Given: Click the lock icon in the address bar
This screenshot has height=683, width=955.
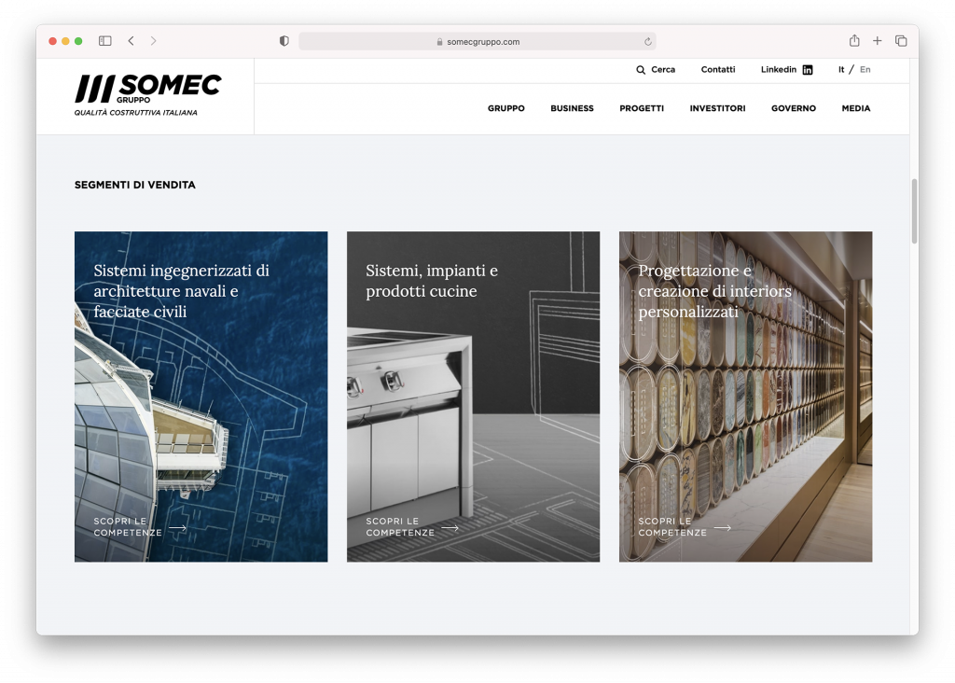Looking at the screenshot, I should (x=439, y=41).
